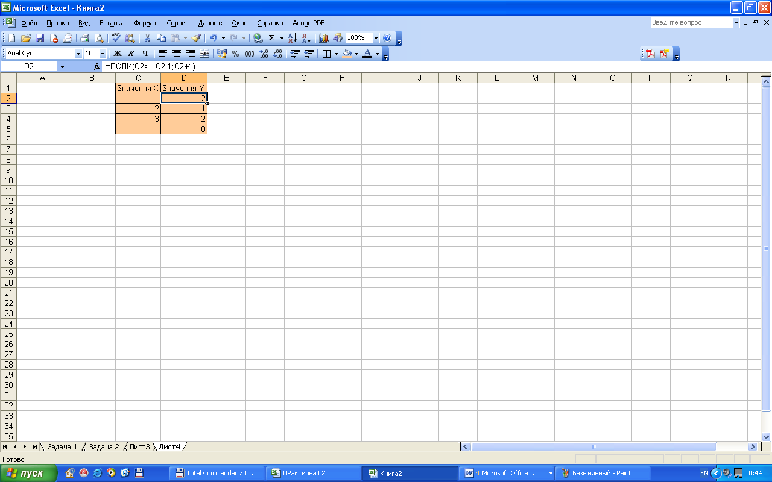Click the Merge and Center icon

pos(204,54)
